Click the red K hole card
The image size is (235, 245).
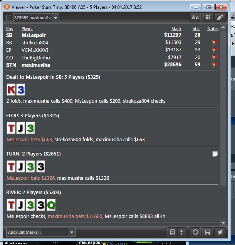pyautogui.click(x=11, y=90)
